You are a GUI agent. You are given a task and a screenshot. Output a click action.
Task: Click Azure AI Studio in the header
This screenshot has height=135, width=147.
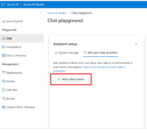34,4
